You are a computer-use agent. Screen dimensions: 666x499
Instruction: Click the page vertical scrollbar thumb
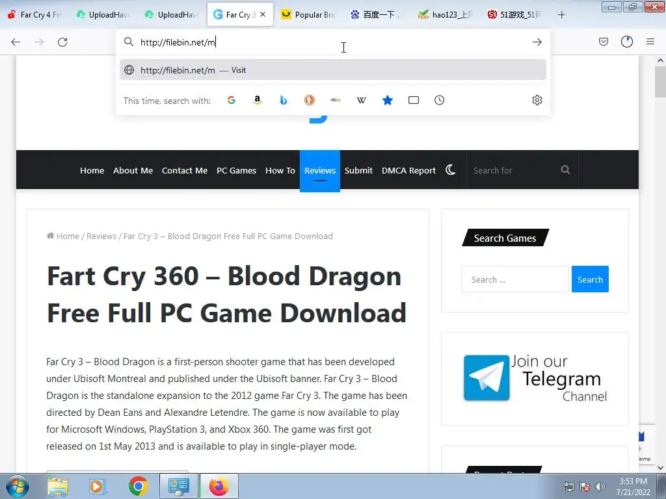[x=660, y=82]
